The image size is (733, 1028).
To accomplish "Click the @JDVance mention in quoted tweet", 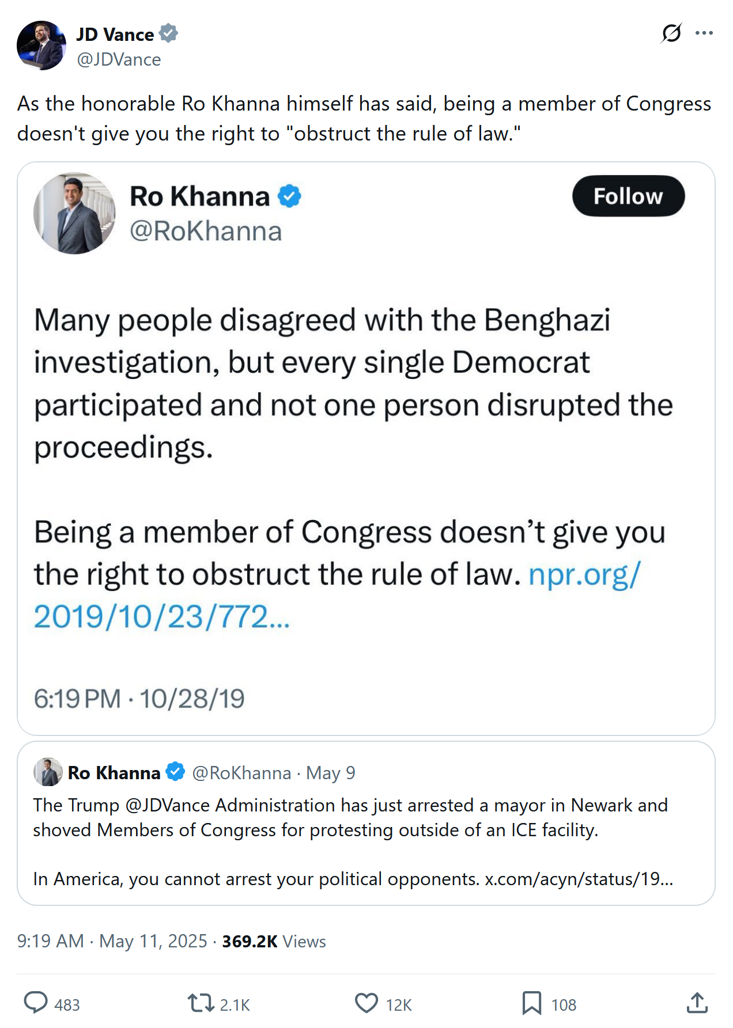I will pyautogui.click(x=168, y=805).
